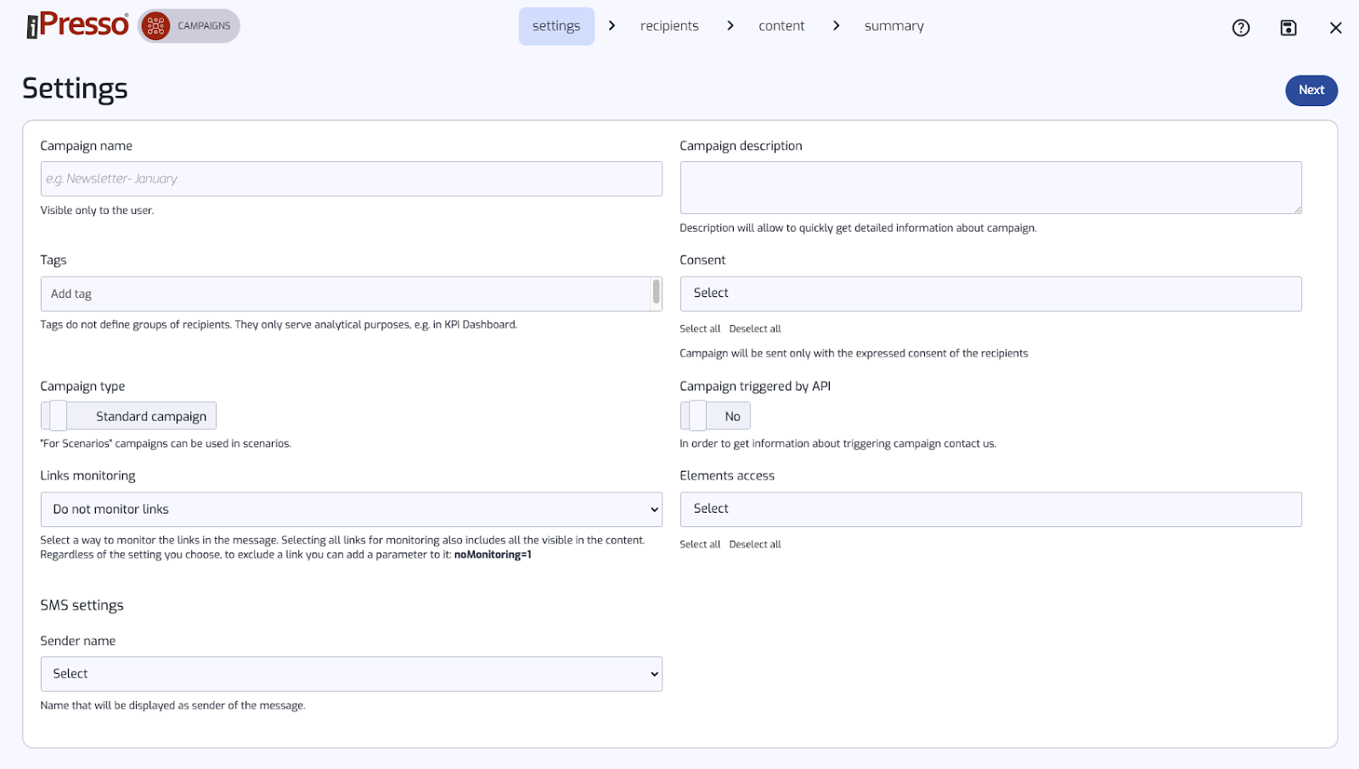Switch to the content step

click(781, 26)
